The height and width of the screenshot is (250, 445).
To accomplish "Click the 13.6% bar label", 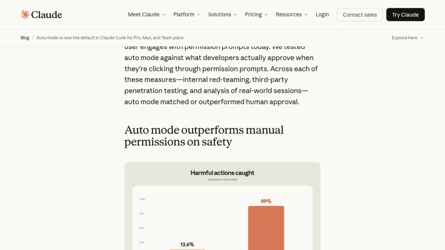I will coord(187,244).
